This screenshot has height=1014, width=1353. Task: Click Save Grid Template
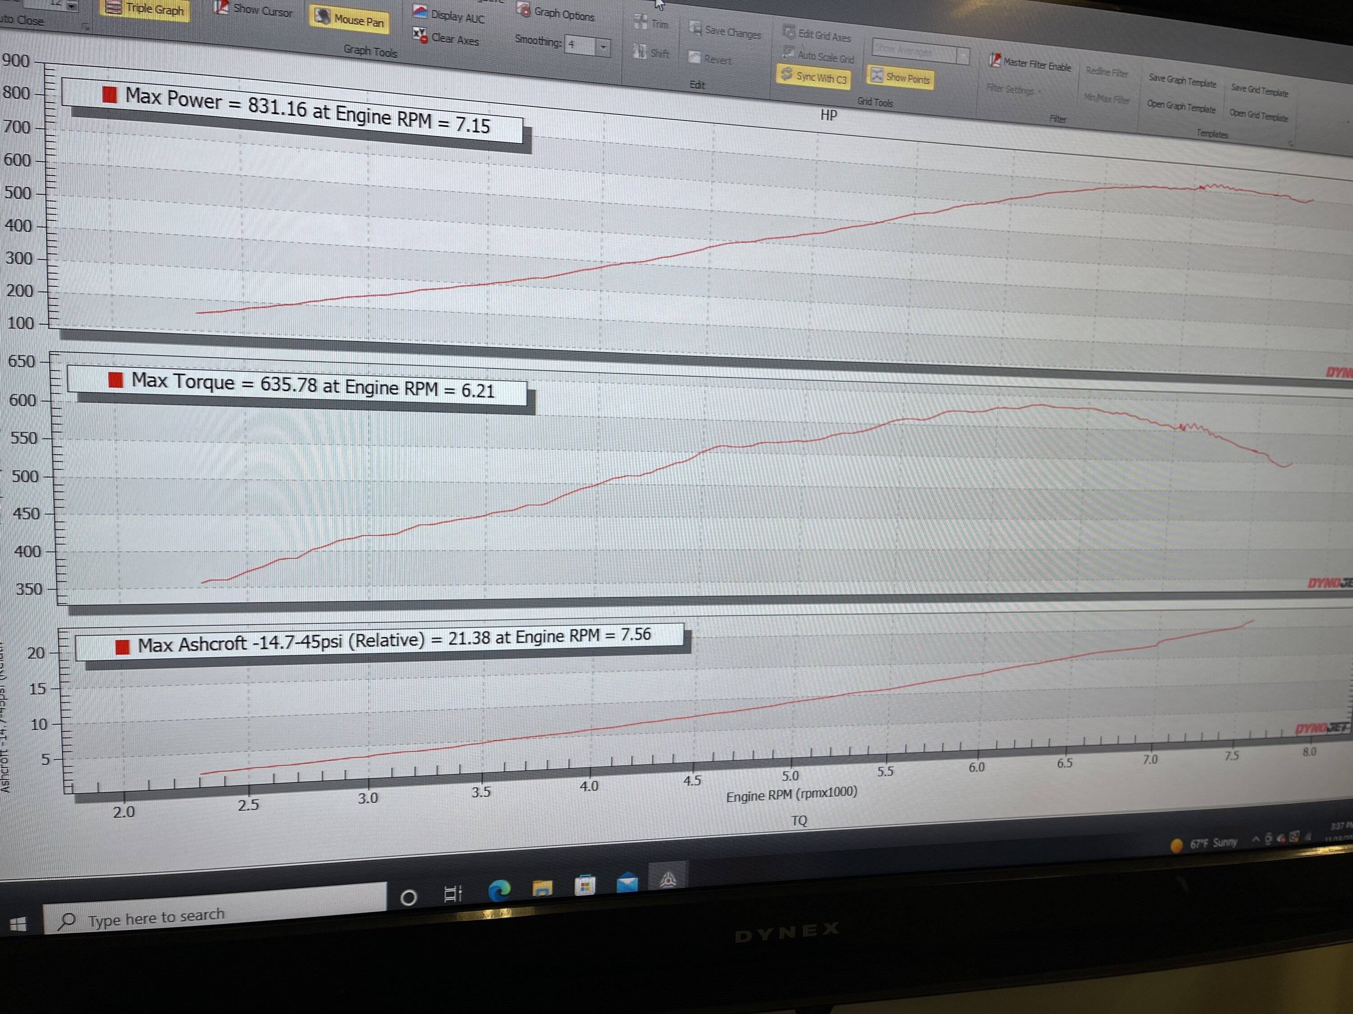click(x=1259, y=90)
